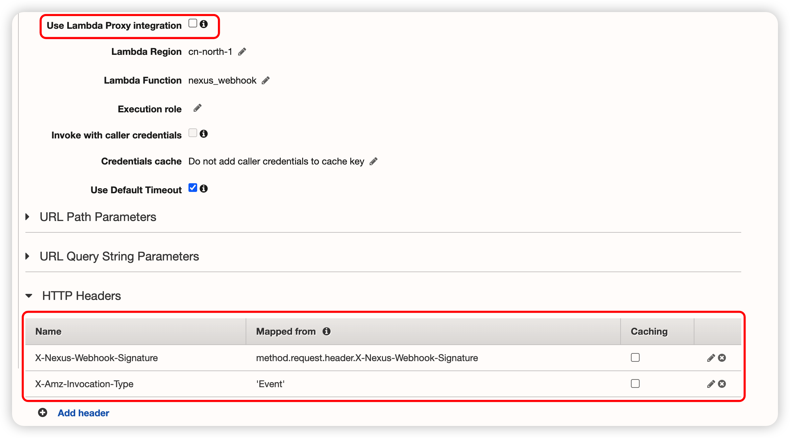The height and width of the screenshot is (438, 790).
Task: Collapse the HTTP Headers section
Action: tap(29, 296)
